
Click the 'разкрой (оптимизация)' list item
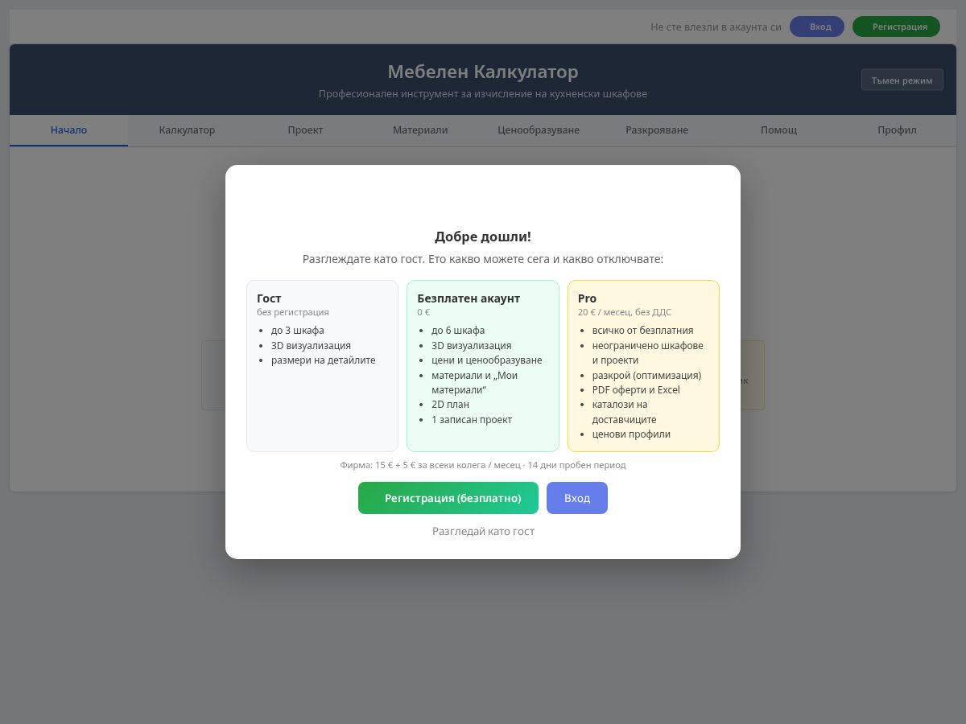coord(646,375)
